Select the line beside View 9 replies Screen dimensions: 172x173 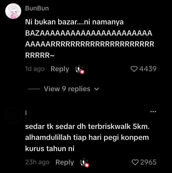coord(34,89)
